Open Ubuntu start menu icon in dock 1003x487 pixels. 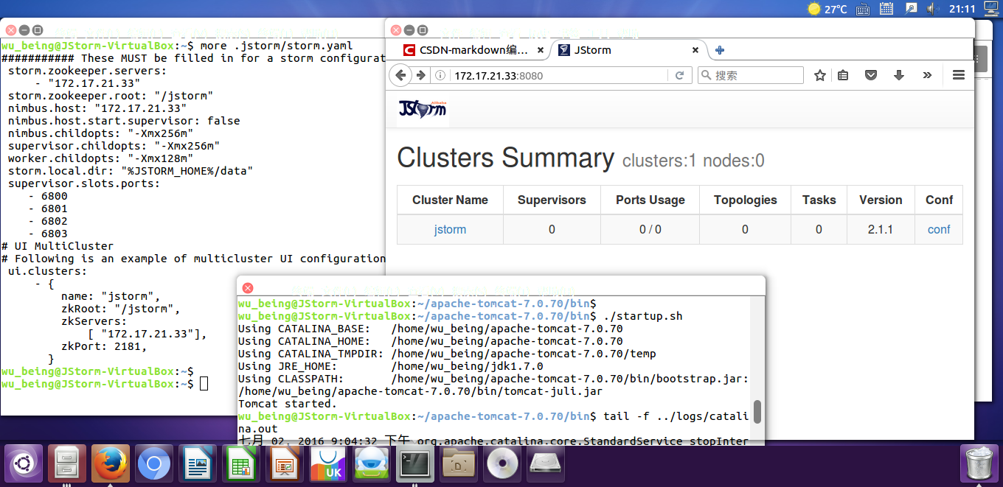[24, 463]
